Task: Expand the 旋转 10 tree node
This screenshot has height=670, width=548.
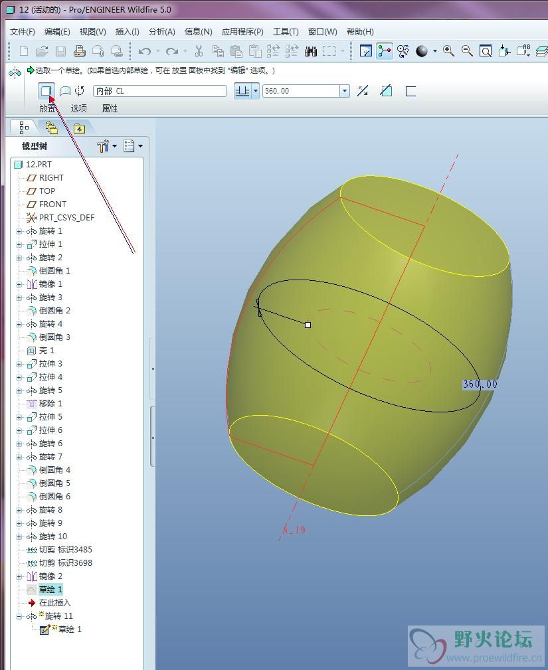Action: click(19, 537)
